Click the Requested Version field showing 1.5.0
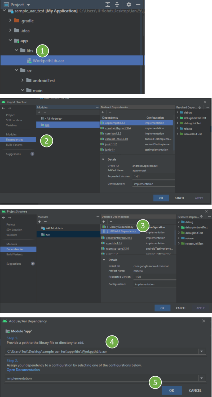This screenshot has width=212, height=397. click(x=155, y=277)
